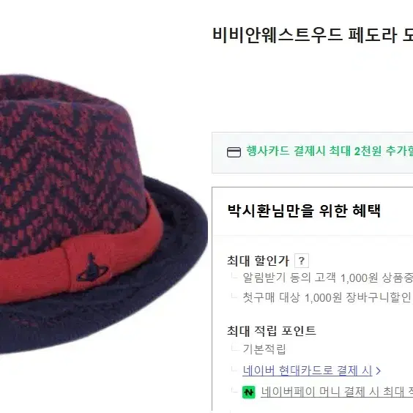
Task: Click the 최대 적립 포인트 heading
Action: point(272,331)
